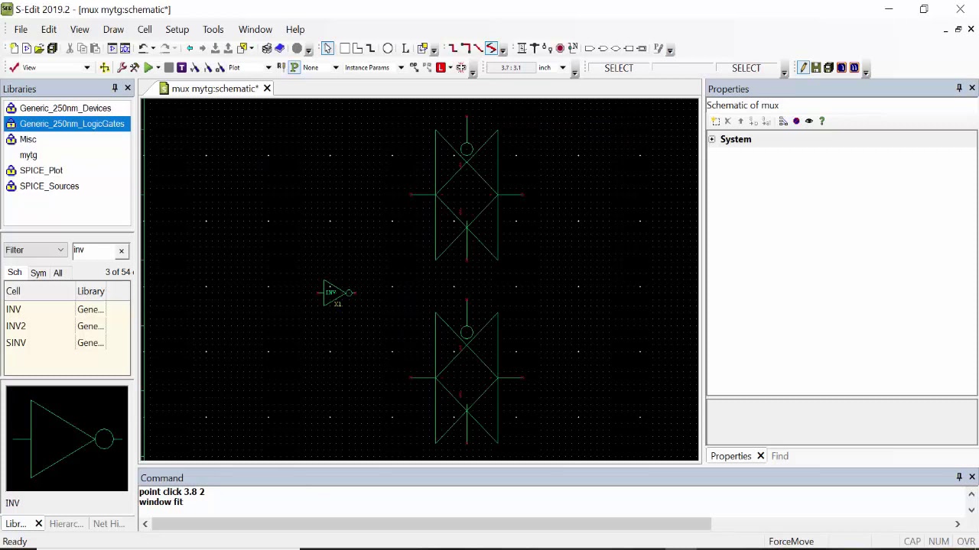Click the back navigation blue arrow icon
The width and height of the screenshot is (979, 550).
(190, 48)
